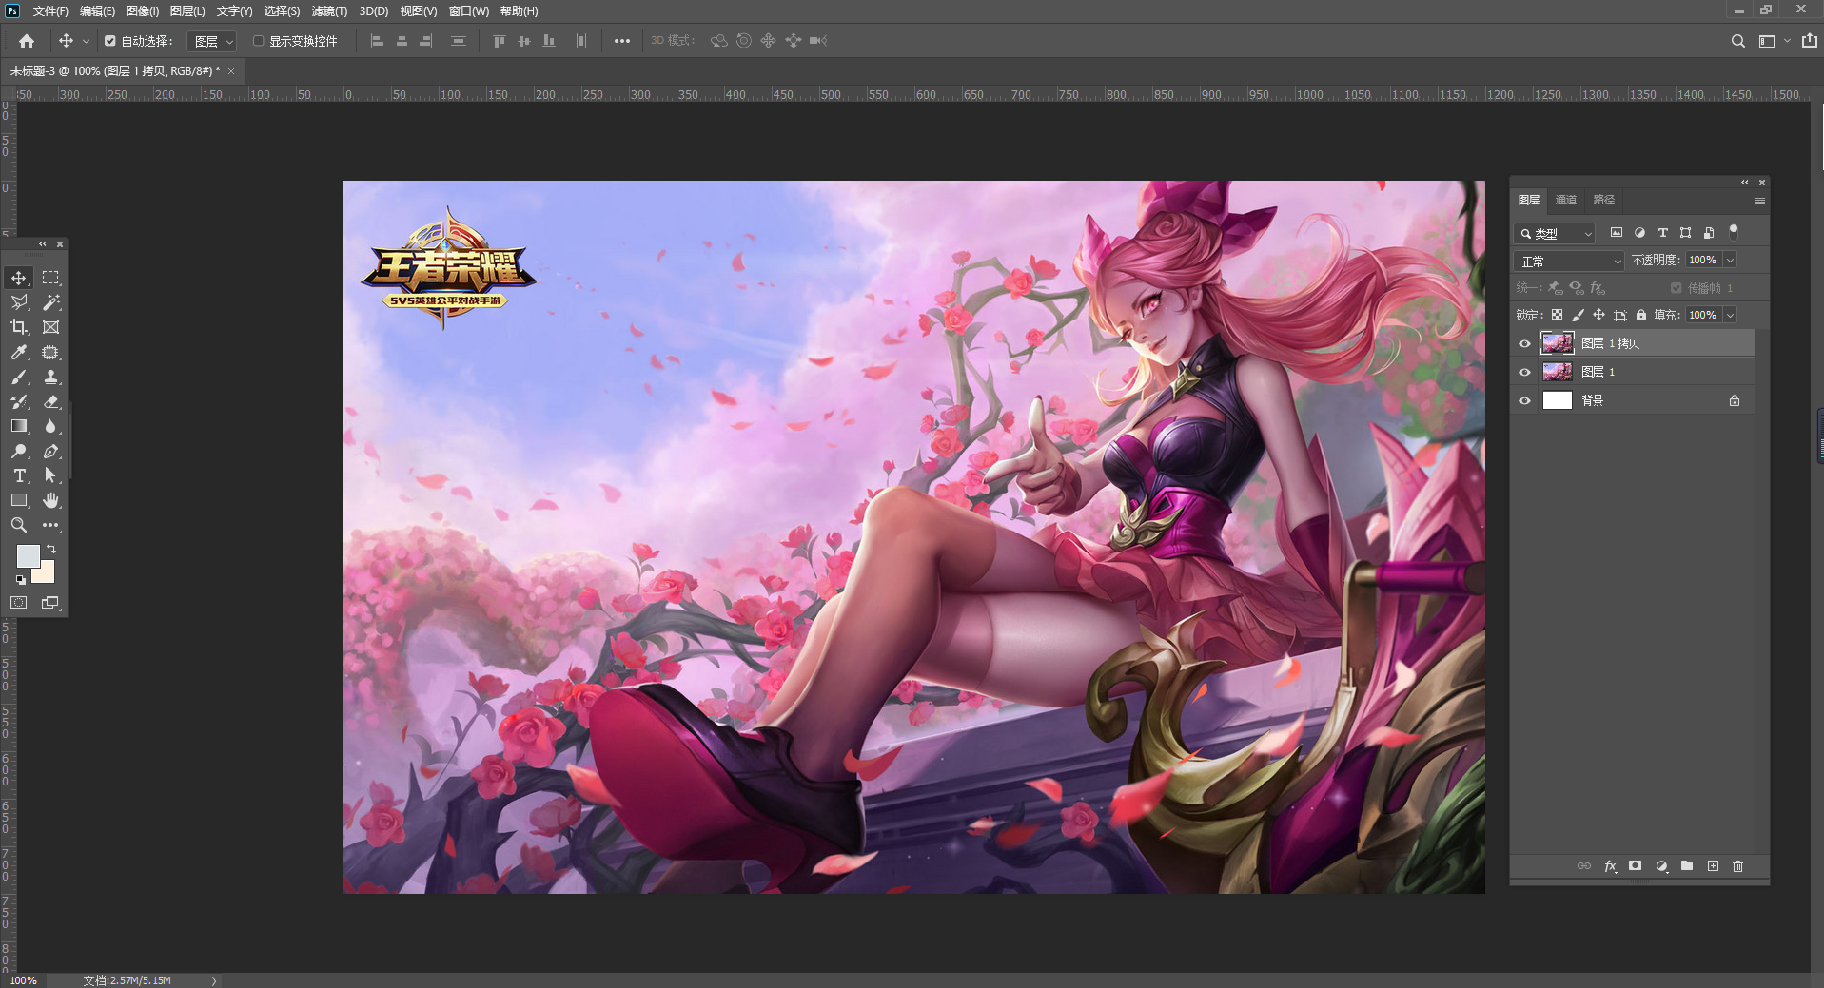The image size is (1824, 988).
Task: Activate the Crop tool
Action: (x=19, y=327)
